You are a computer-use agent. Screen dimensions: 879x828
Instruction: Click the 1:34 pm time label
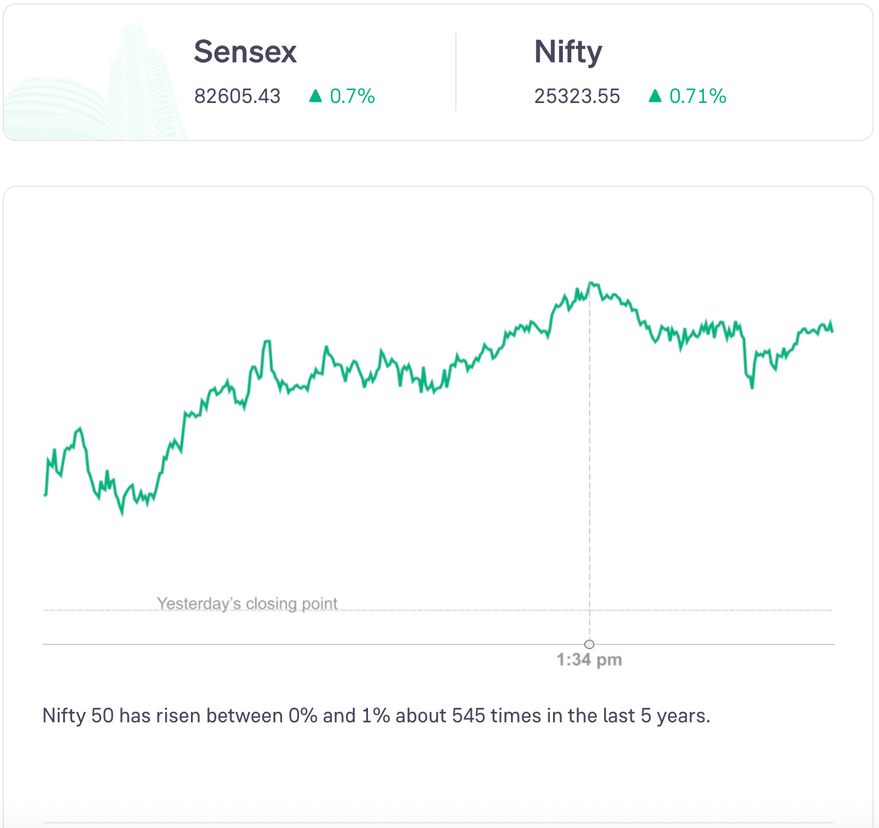pyautogui.click(x=589, y=660)
